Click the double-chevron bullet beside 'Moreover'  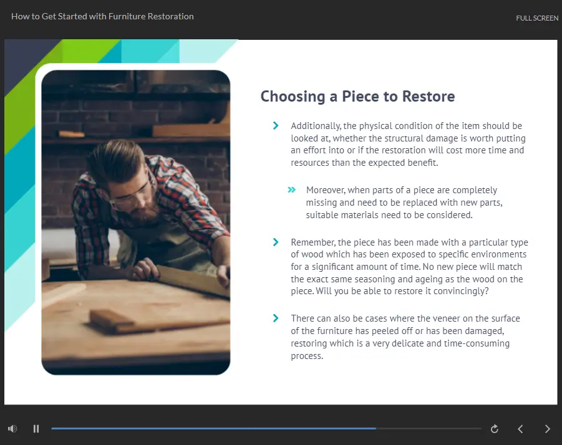292,189
